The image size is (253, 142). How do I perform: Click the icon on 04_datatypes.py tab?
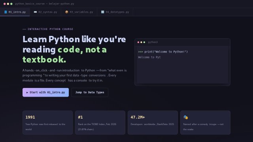click(103, 12)
